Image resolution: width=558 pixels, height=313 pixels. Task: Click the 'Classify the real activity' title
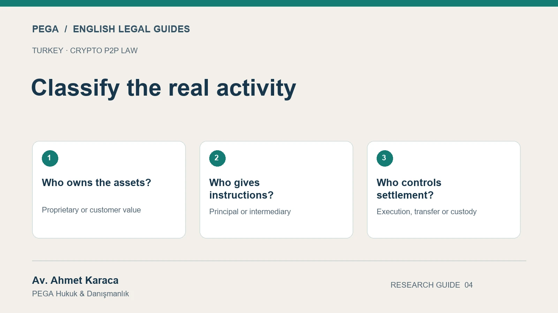pos(164,88)
